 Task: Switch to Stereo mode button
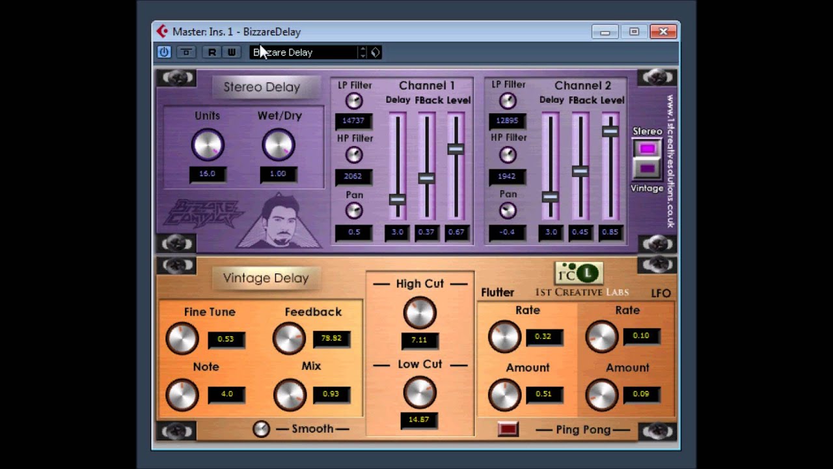tap(647, 149)
